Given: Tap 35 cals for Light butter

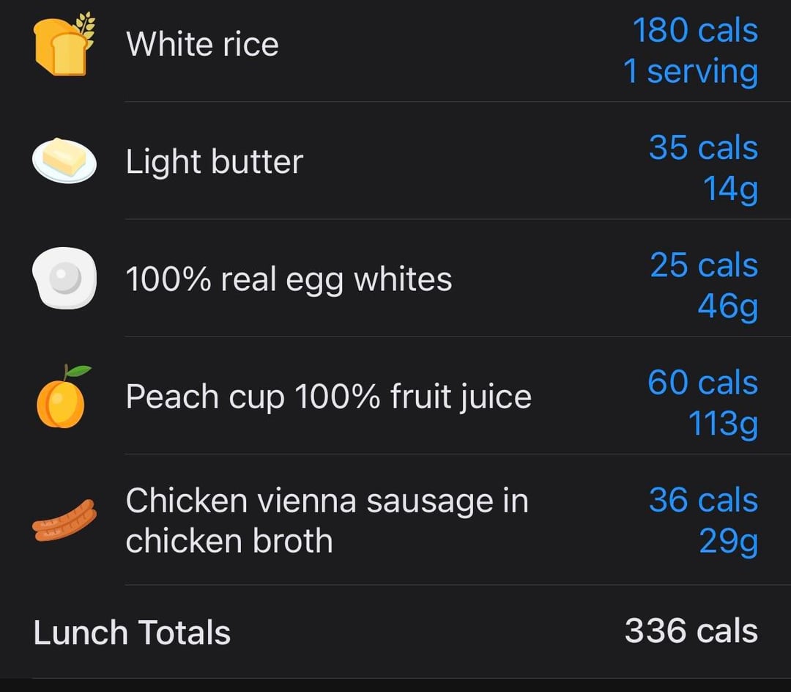Looking at the screenshot, I should (x=702, y=148).
